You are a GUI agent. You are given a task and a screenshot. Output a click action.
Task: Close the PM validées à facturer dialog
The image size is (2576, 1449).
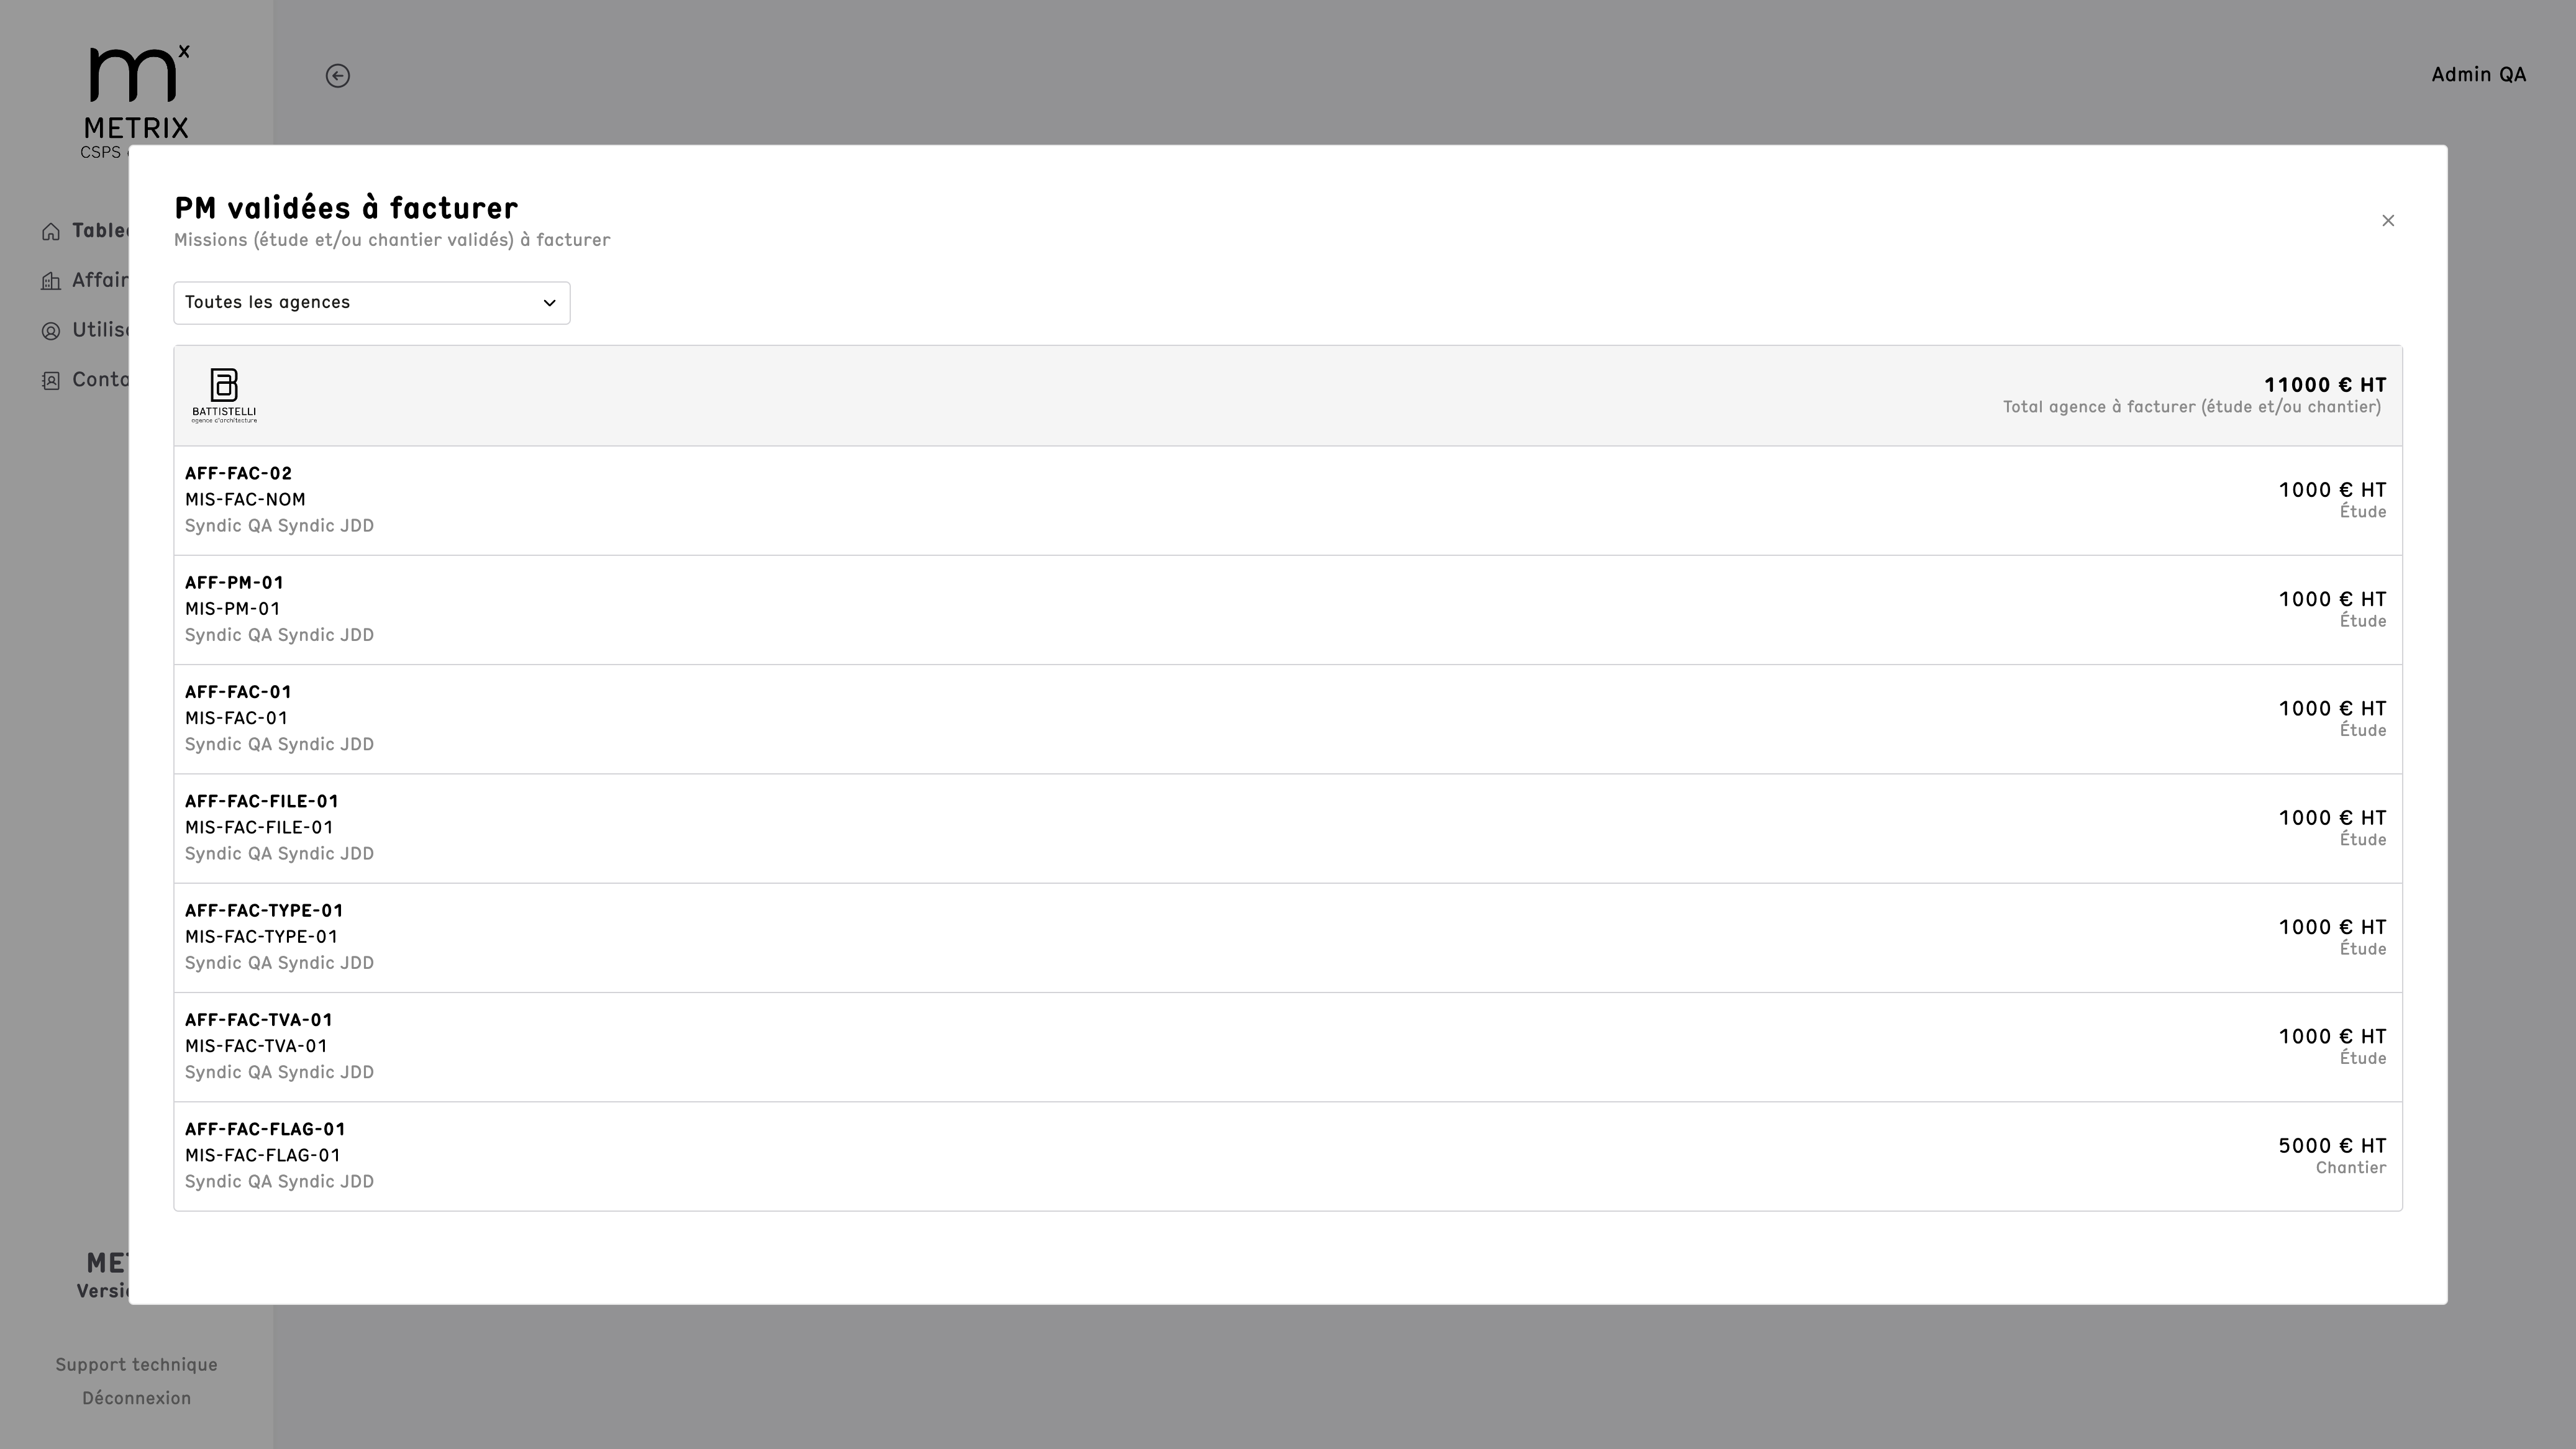click(2388, 221)
